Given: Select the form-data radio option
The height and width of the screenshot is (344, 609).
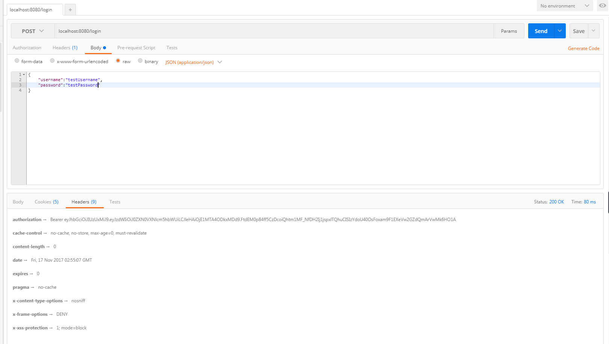Looking at the screenshot, I should [x=17, y=61].
